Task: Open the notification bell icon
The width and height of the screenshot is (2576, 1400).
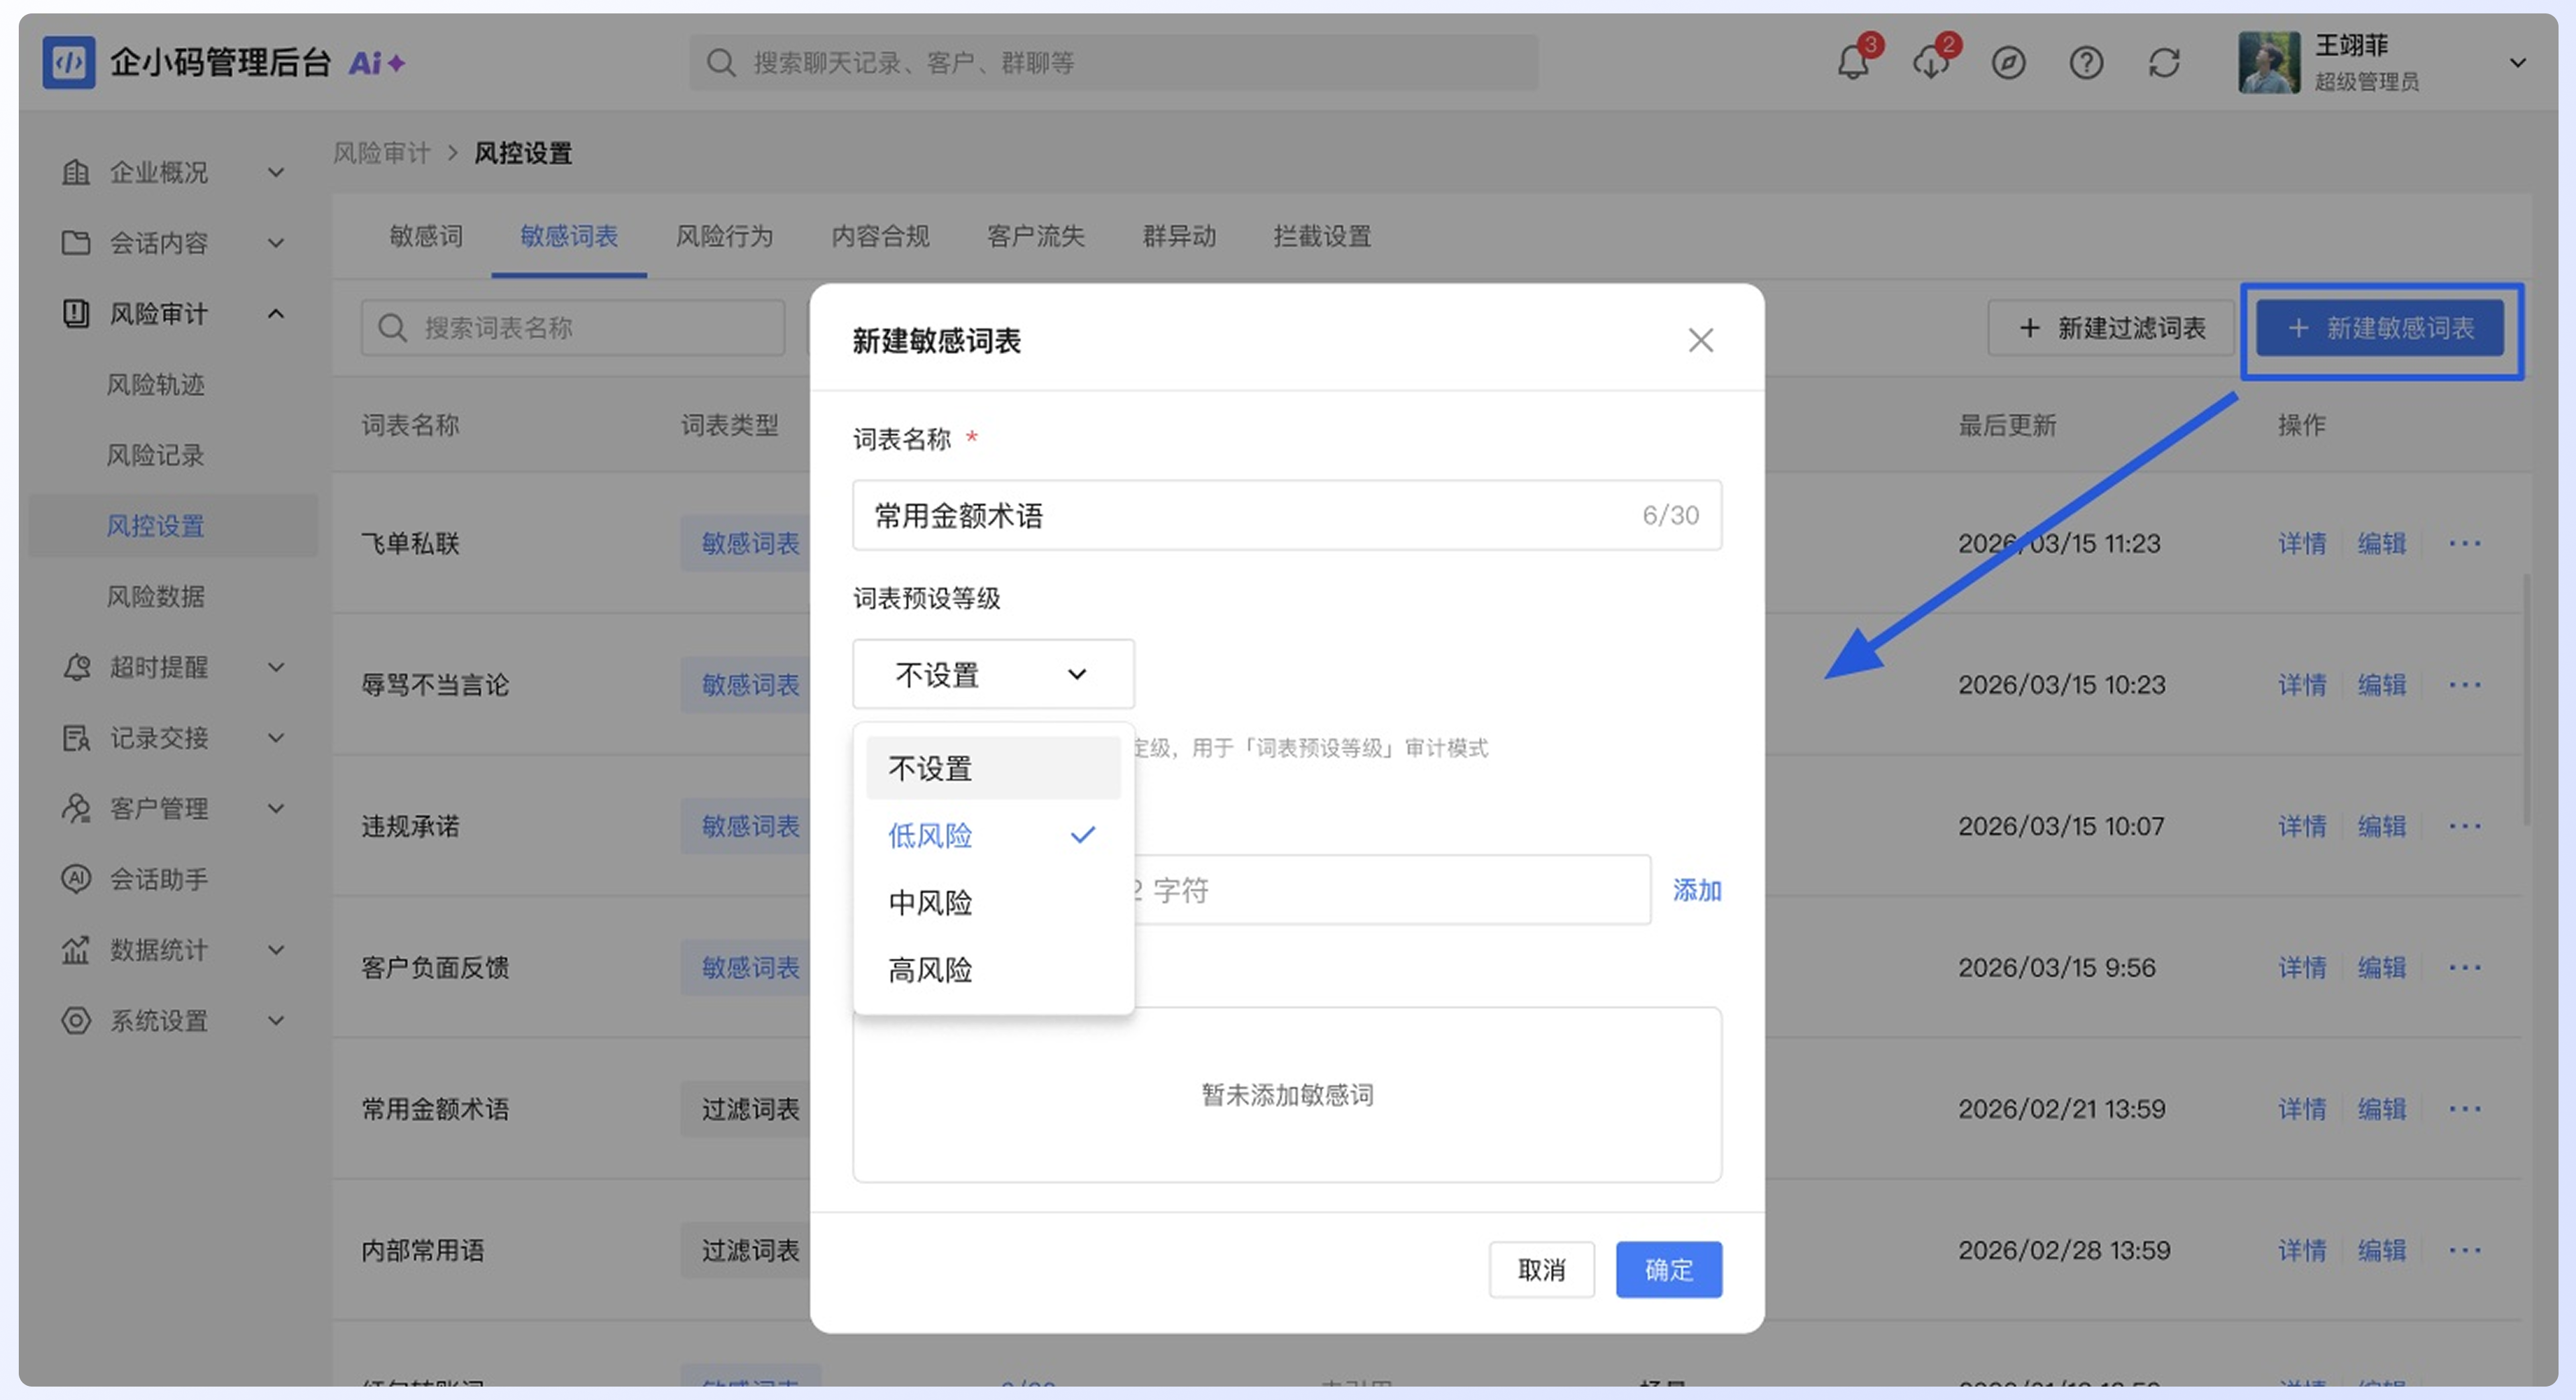Action: (1852, 63)
